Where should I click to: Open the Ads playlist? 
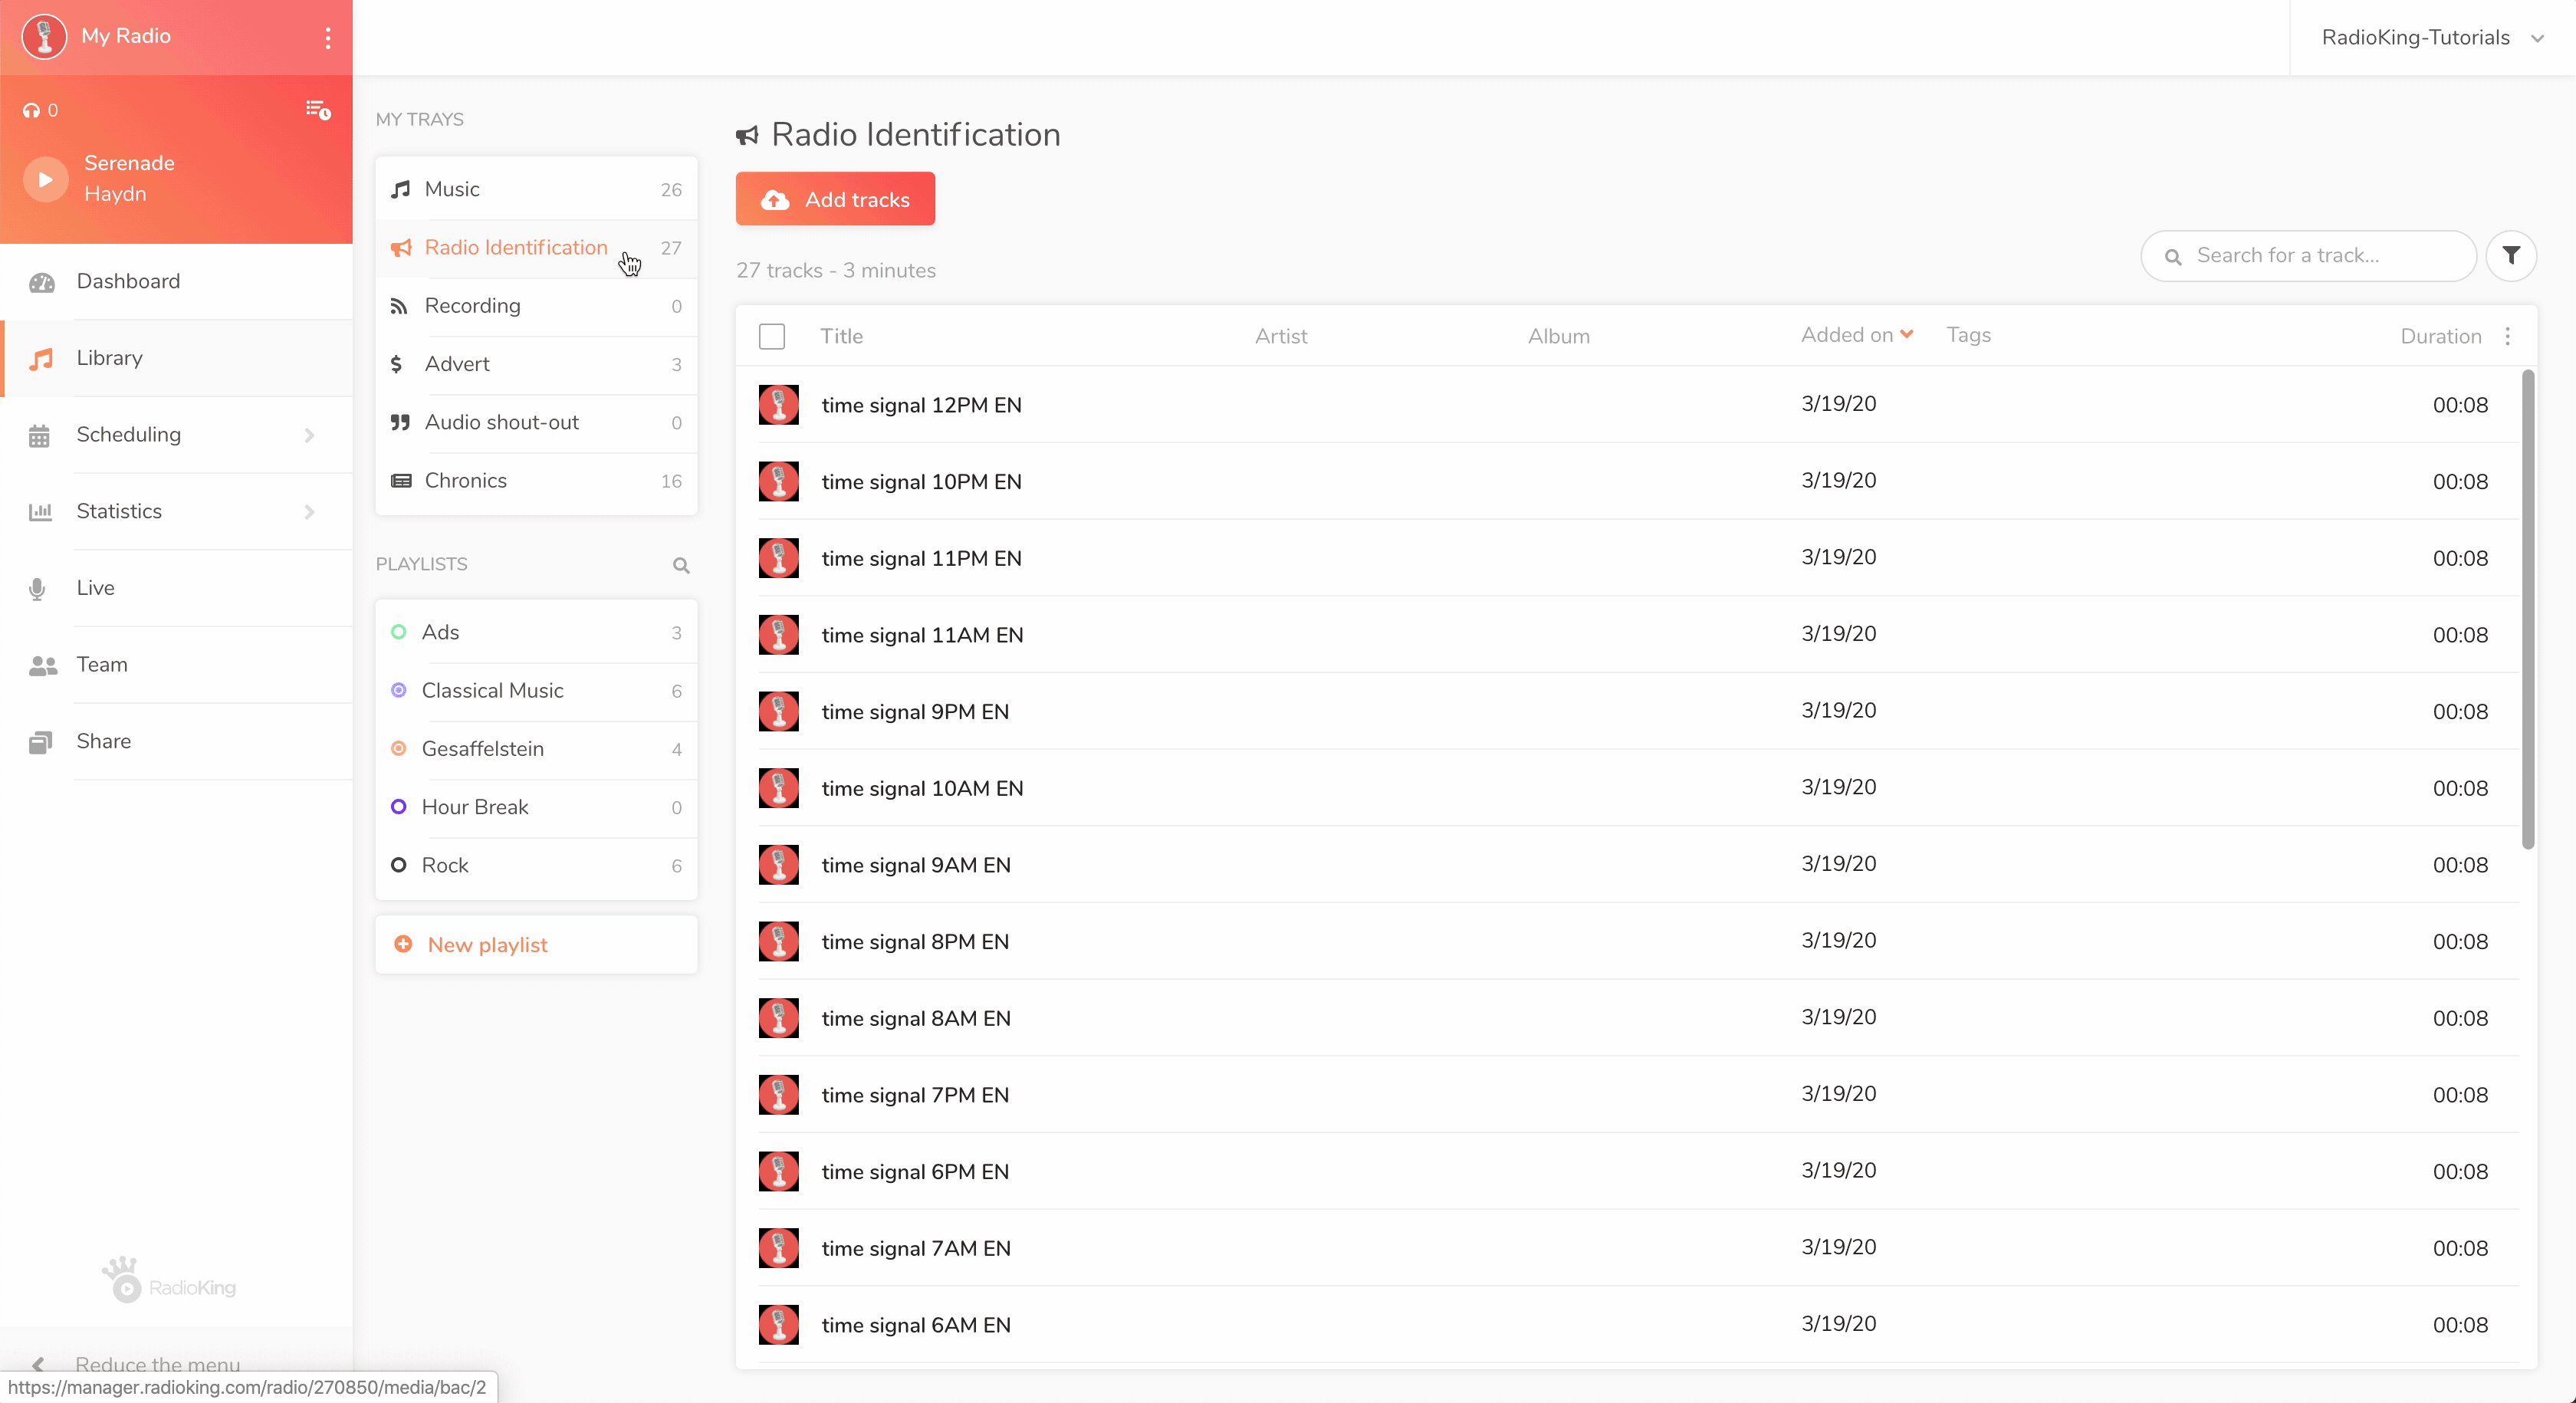pyautogui.click(x=536, y=632)
